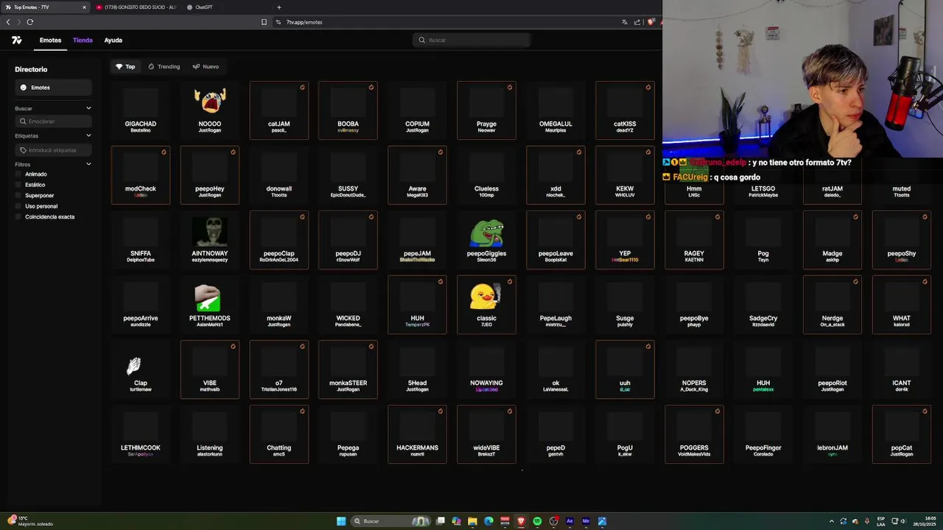Click the LETHIMCOOK emote name
The height and width of the screenshot is (530, 943).
coord(141,448)
